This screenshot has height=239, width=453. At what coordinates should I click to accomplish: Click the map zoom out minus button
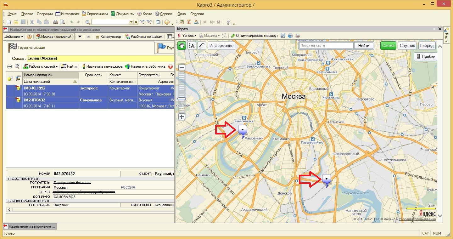tap(182, 68)
